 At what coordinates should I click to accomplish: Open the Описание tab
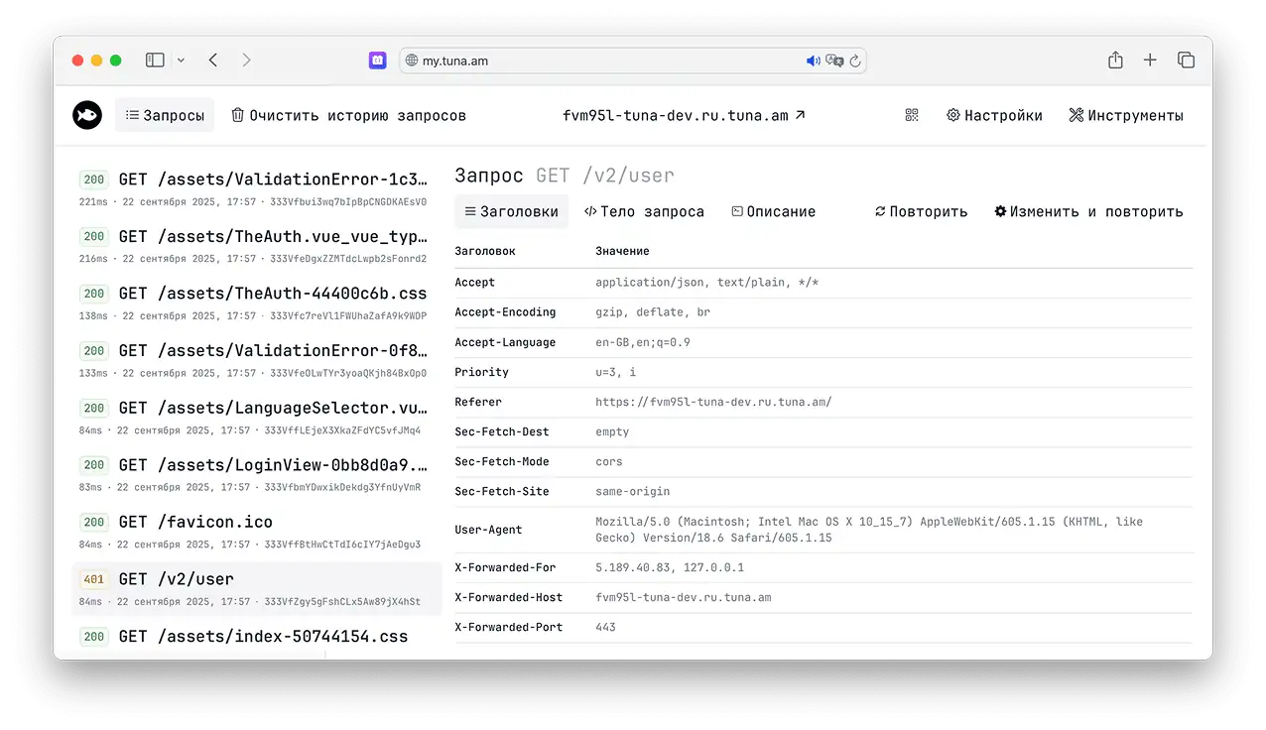tap(773, 211)
